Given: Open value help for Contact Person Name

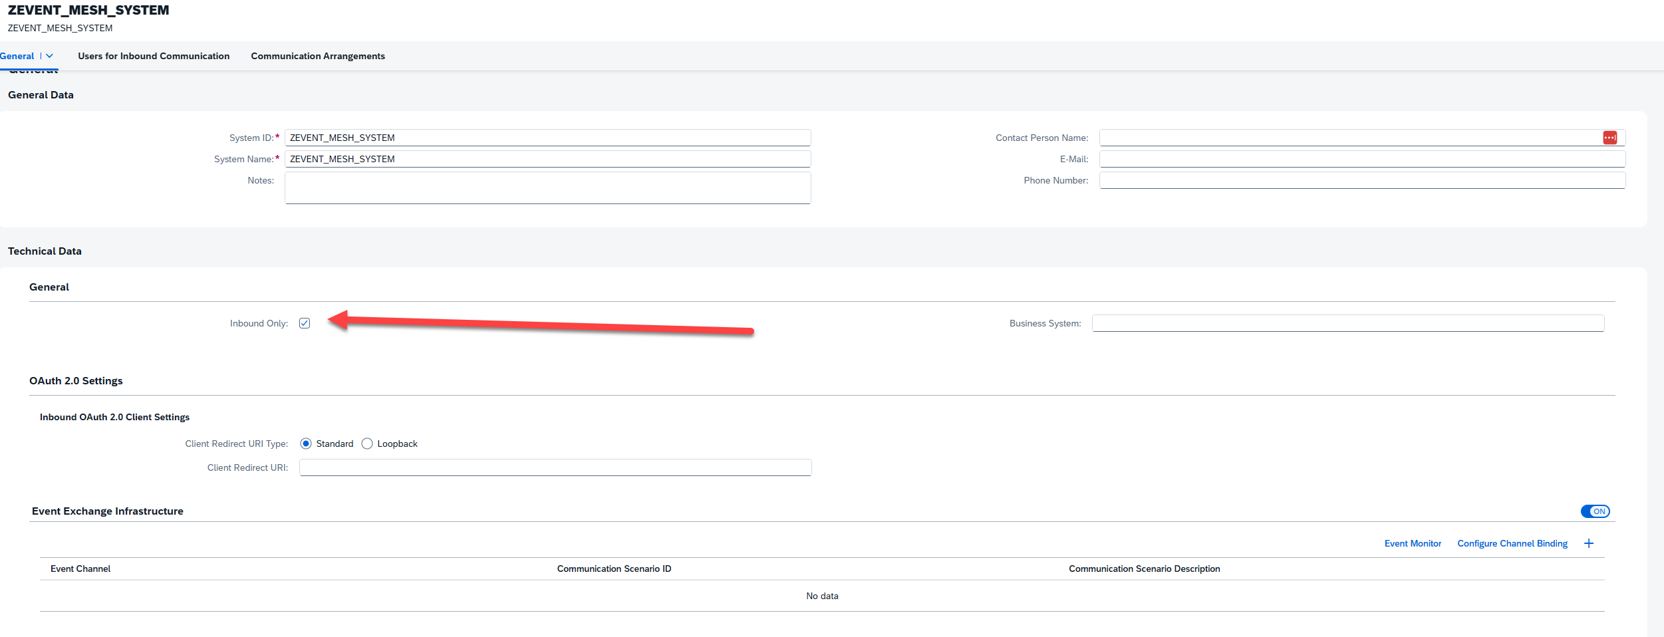Looking at the screenshot, I should tap(1609, 138).
